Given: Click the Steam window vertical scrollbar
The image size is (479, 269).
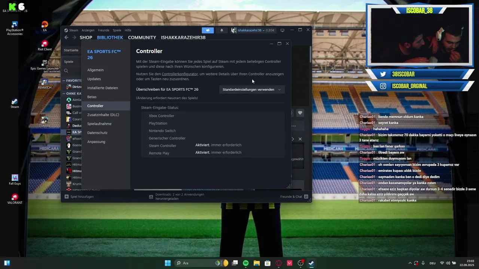Looking at the screenshot, I should (310, 54).
